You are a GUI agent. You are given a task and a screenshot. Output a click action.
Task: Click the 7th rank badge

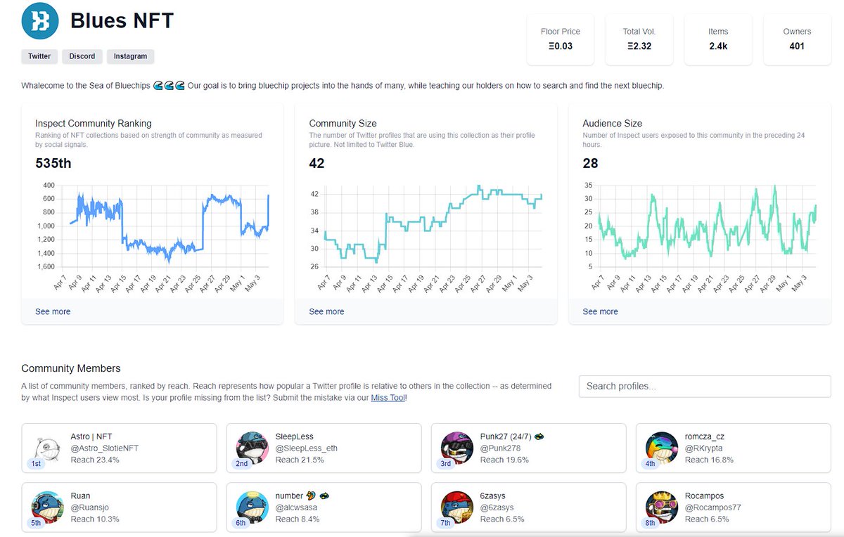tap(445, 523)
